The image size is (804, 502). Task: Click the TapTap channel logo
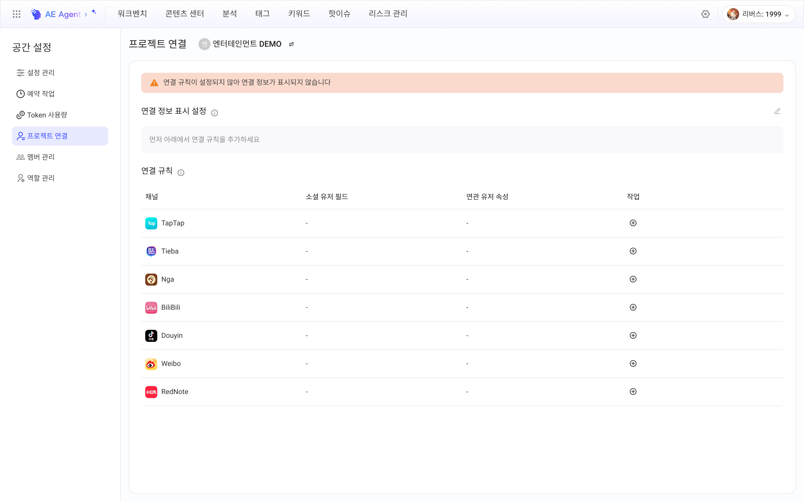tap(151, 223)
